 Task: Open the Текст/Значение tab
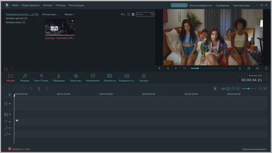tap(42, 78)
